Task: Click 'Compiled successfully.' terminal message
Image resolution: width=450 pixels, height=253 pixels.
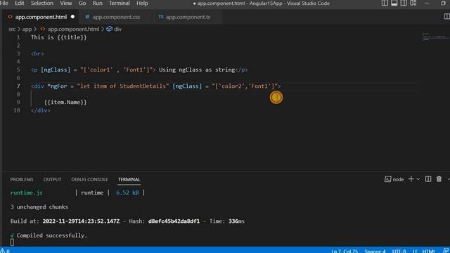Action: 51,235
